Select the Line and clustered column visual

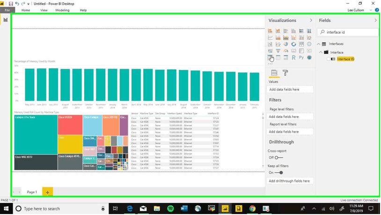tap(301, 37)
